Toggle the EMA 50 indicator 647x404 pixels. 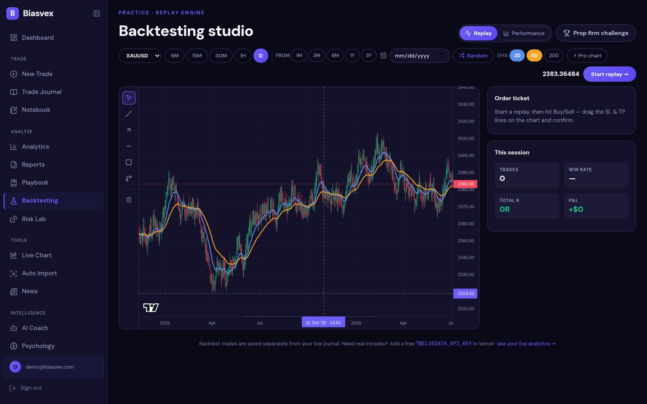coord(534,56)
